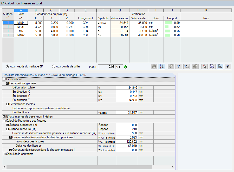Collapse Déformations globales group
234x172 pixels.
click(x=7, y=83)
